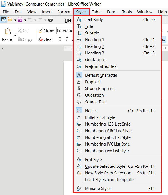Apply Numbering IVX uppercase roman List Style
Screen dimensions: 168x195
(117, 144)
